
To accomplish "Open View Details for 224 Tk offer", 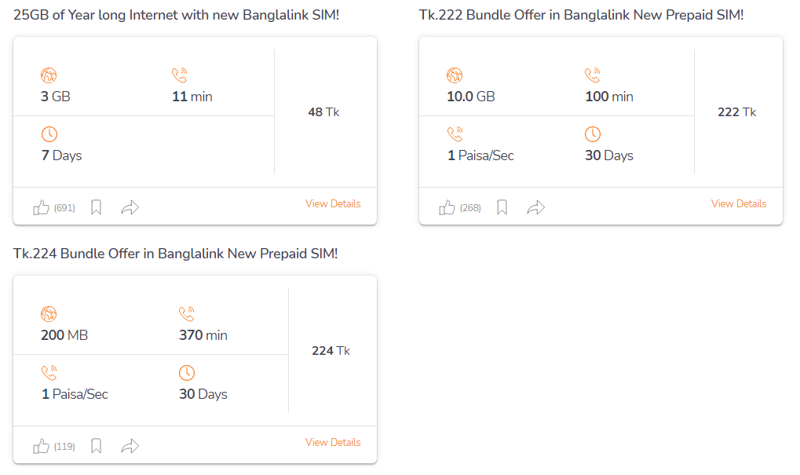I will (x=333, y=442).
